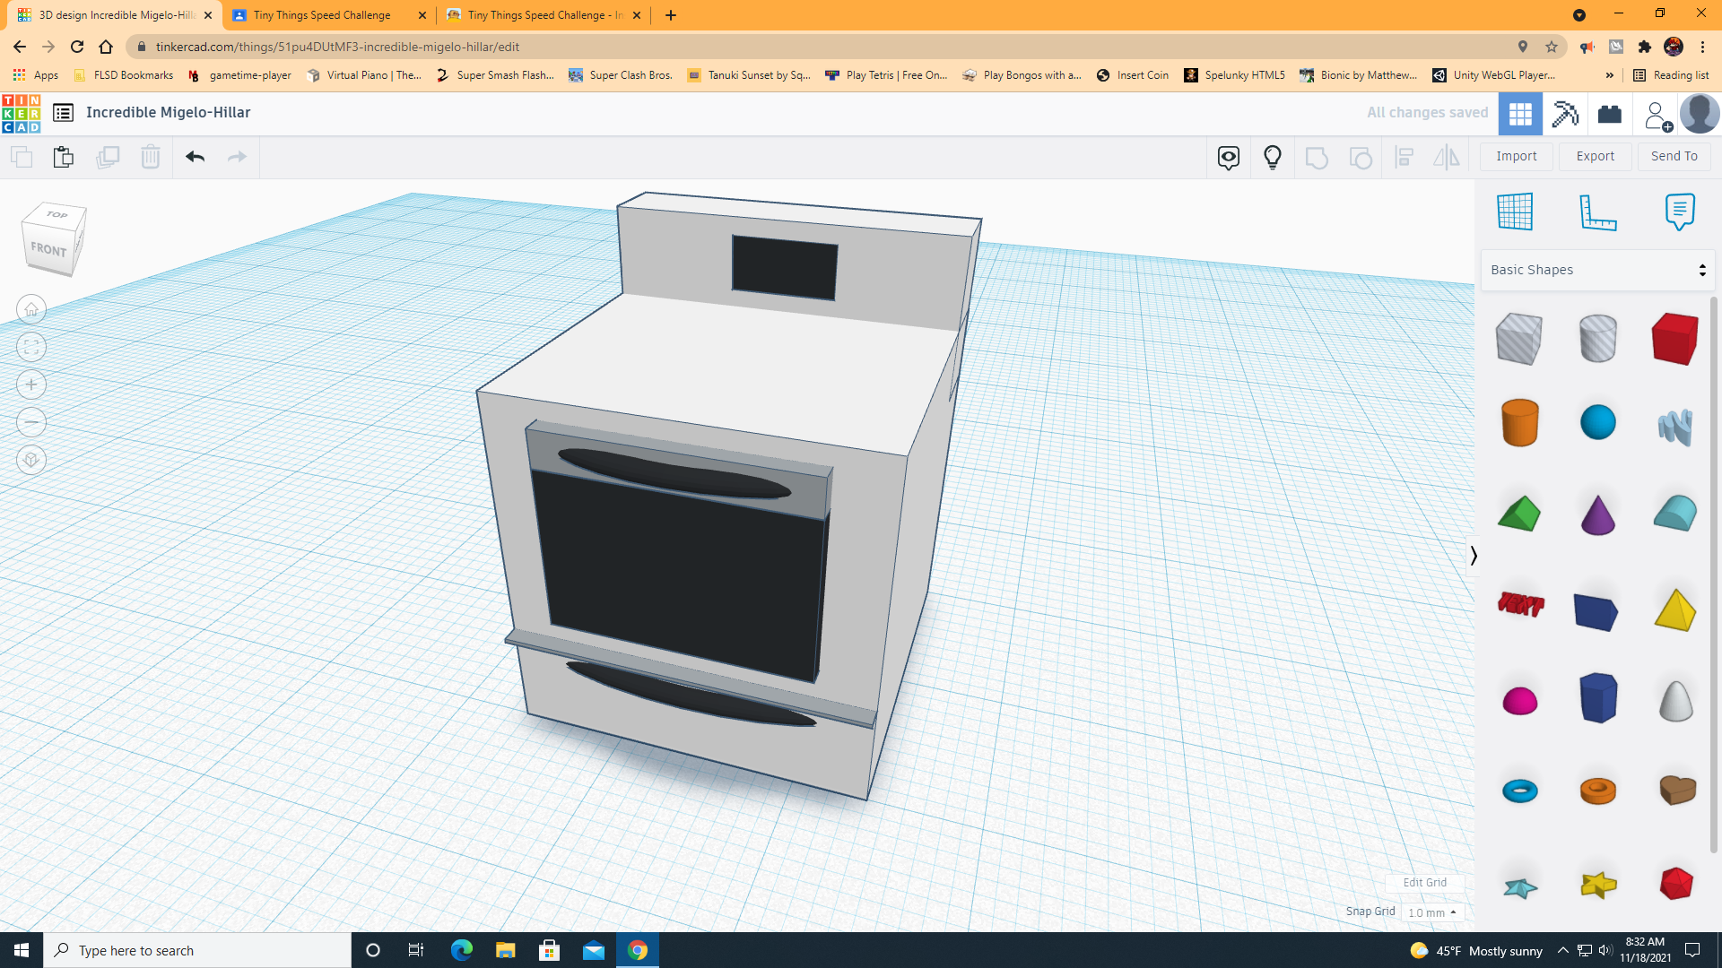This screenshot has width=1722, height=968.
Task: Open the 3D design grid view
Action: [1520, 113]
